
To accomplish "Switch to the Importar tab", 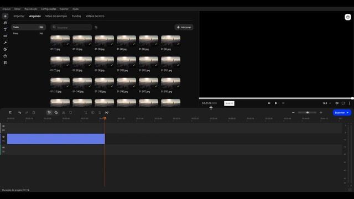I will point(19,16).
